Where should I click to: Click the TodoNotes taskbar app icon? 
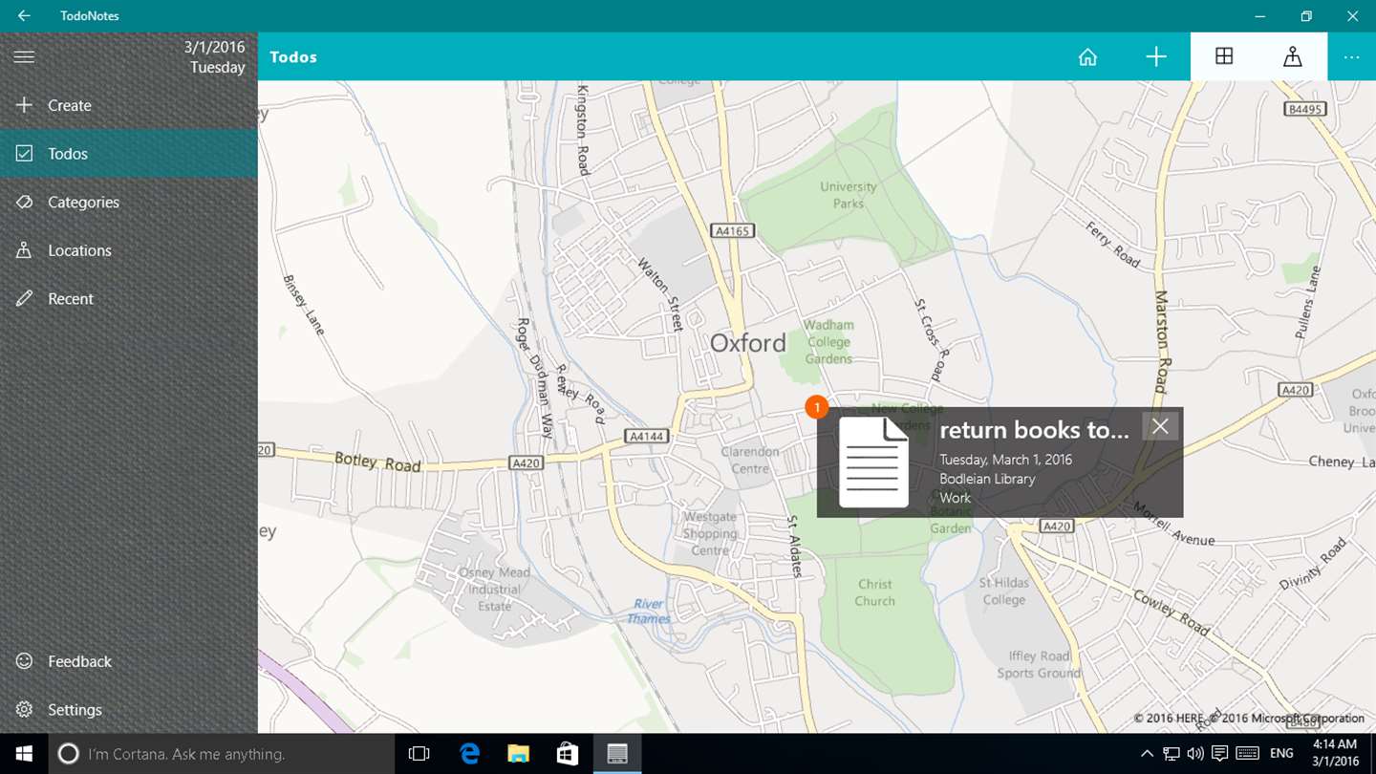click(617, 754)
